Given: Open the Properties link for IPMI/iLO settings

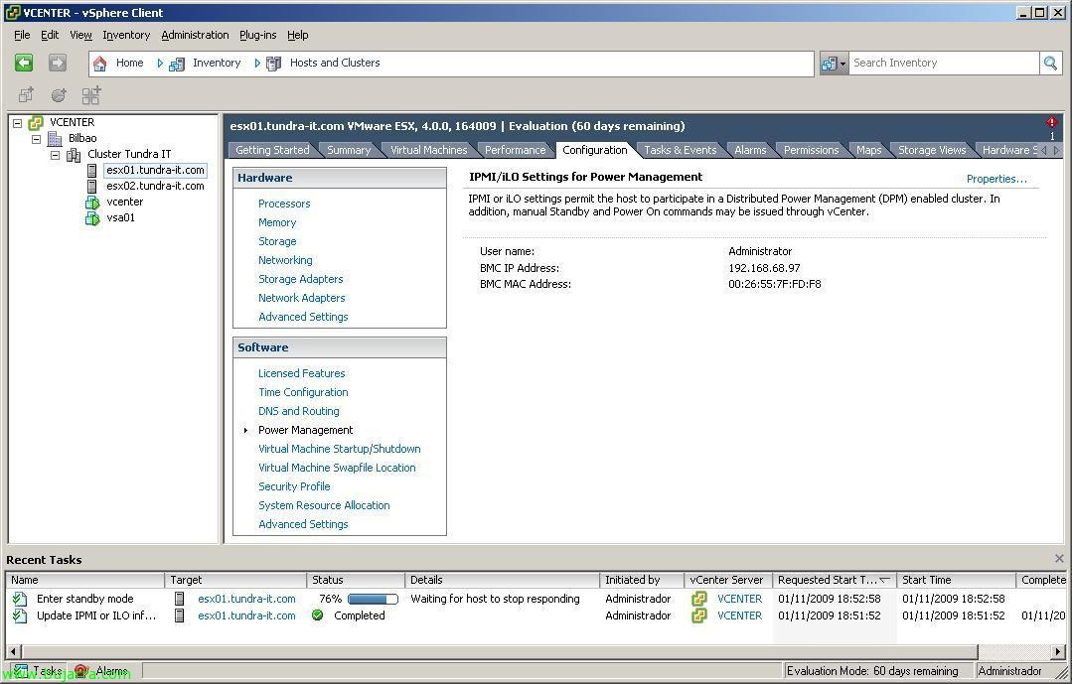Looking at the screenshot, I should pyautogui.click(x=996, y=179).
